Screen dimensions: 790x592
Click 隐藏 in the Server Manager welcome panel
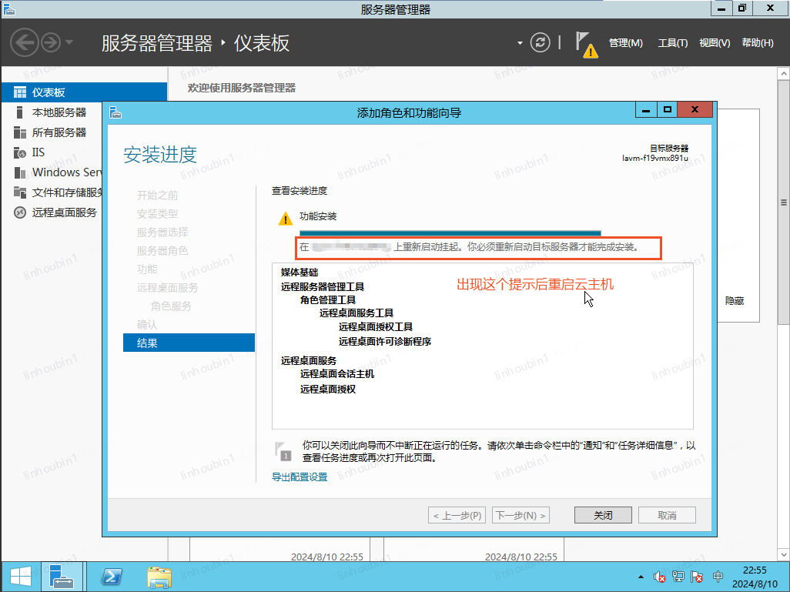tap(735, 301)
